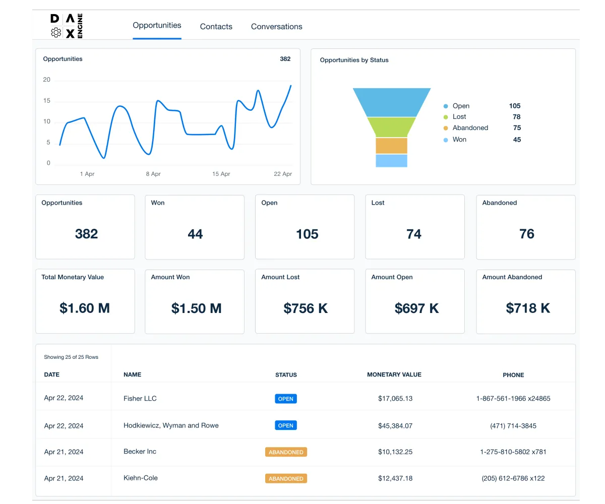The image size is (605, 504).
Task: Switch to the Opportunities tab
Action: [157, 25]
